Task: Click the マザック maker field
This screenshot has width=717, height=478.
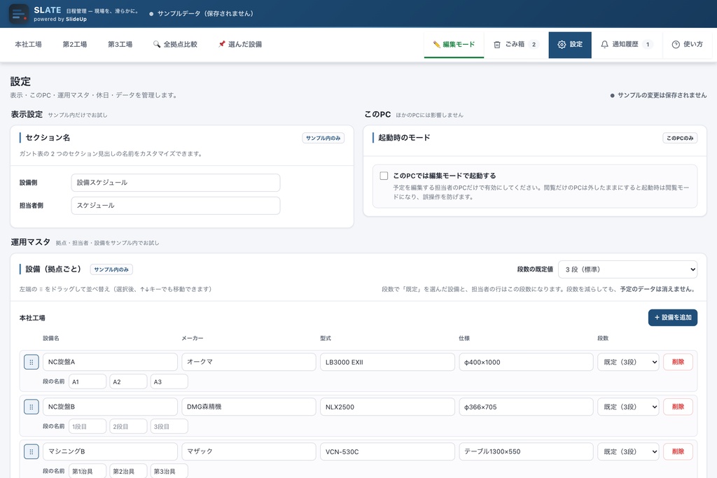Action: tap(249, 451)
